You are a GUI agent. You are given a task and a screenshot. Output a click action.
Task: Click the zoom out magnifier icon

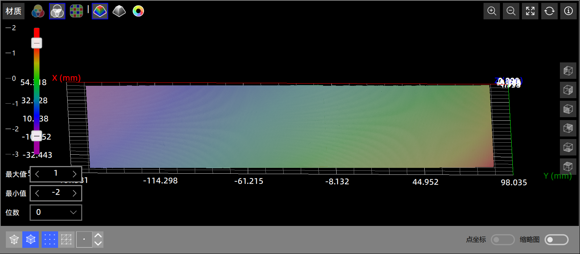coord(511,11)
